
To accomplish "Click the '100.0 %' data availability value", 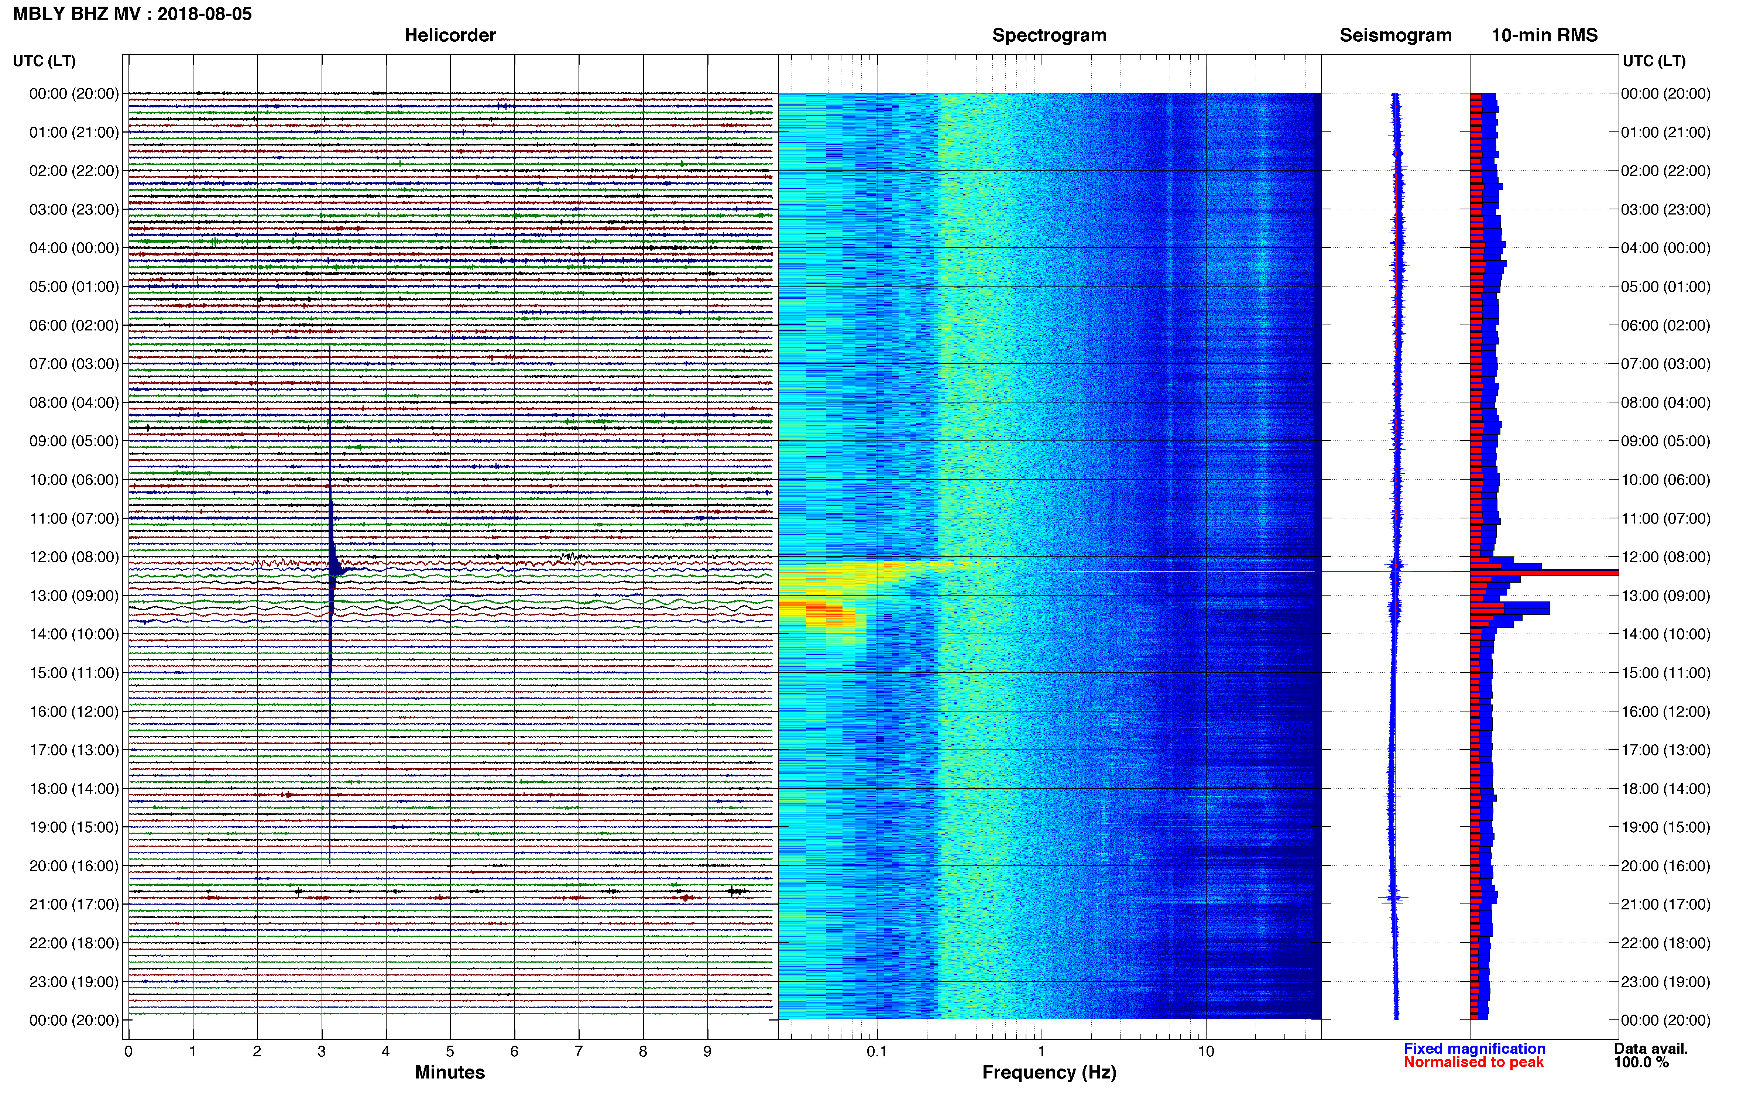I will [x=1641, y=1062].
